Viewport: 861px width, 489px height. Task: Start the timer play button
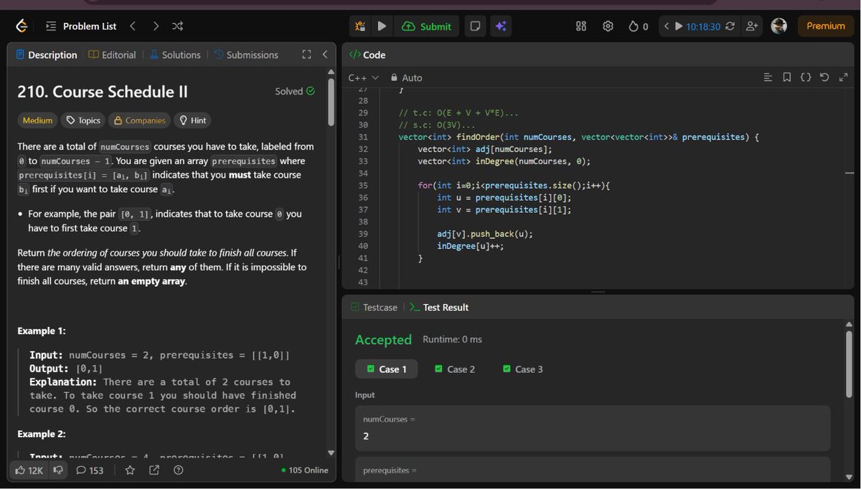[x=679, y=27]
